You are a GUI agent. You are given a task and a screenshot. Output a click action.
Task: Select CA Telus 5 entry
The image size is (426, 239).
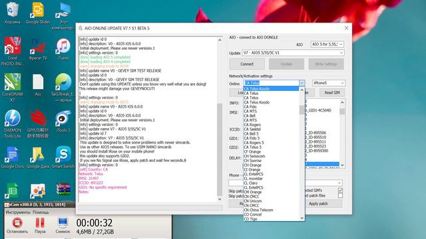pos(271,147)
